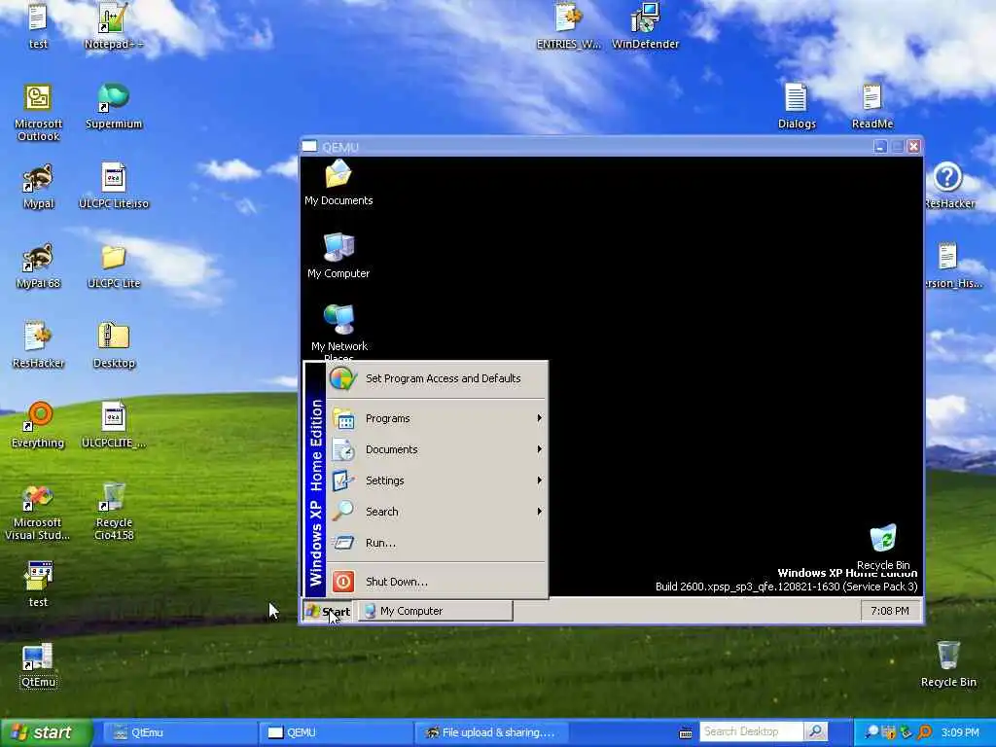Select the ULCPCLITE_... file icon

pos(114,425)
